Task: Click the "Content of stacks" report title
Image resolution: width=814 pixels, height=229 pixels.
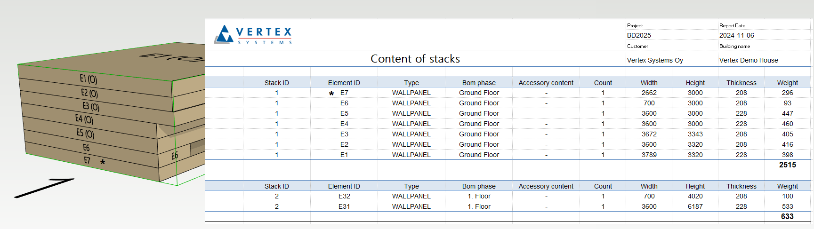Action: coord(415,59)
